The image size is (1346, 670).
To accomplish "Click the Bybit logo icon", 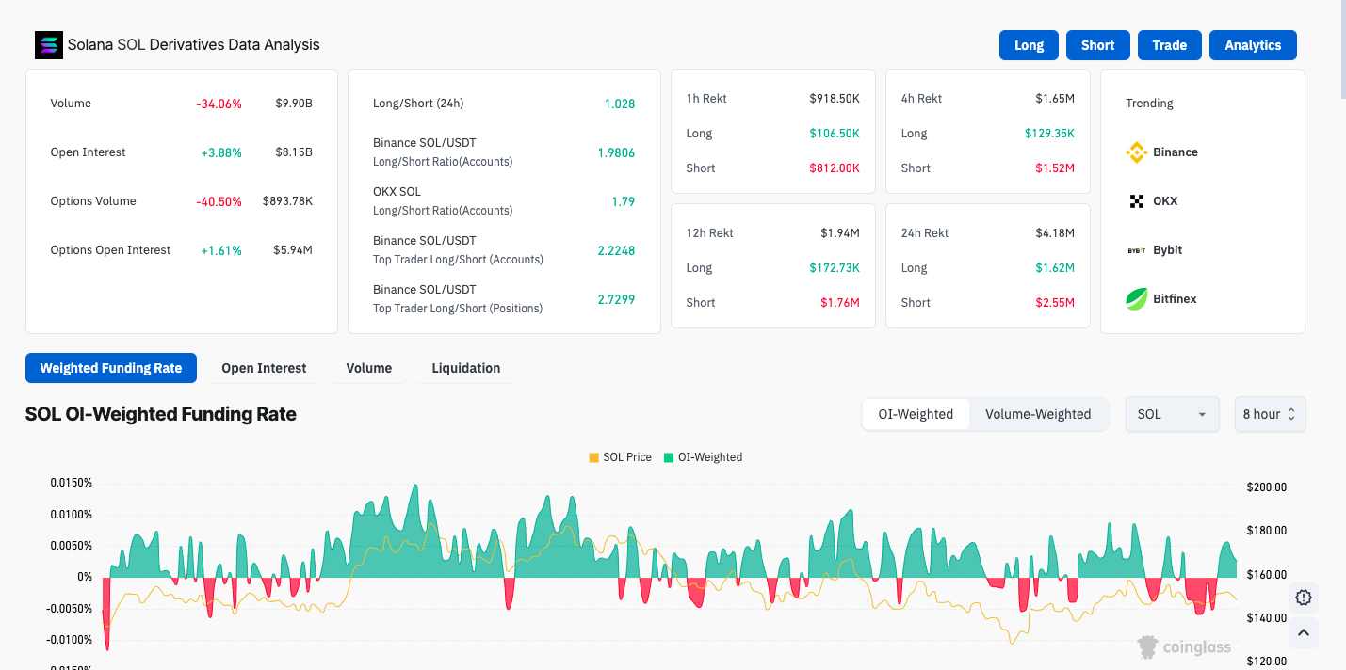I will [1137, 250].
